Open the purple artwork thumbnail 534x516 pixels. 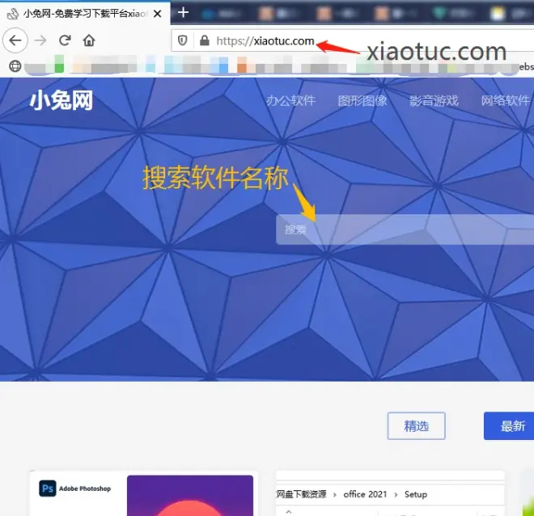pyautogui.click(x=190, y=496)
